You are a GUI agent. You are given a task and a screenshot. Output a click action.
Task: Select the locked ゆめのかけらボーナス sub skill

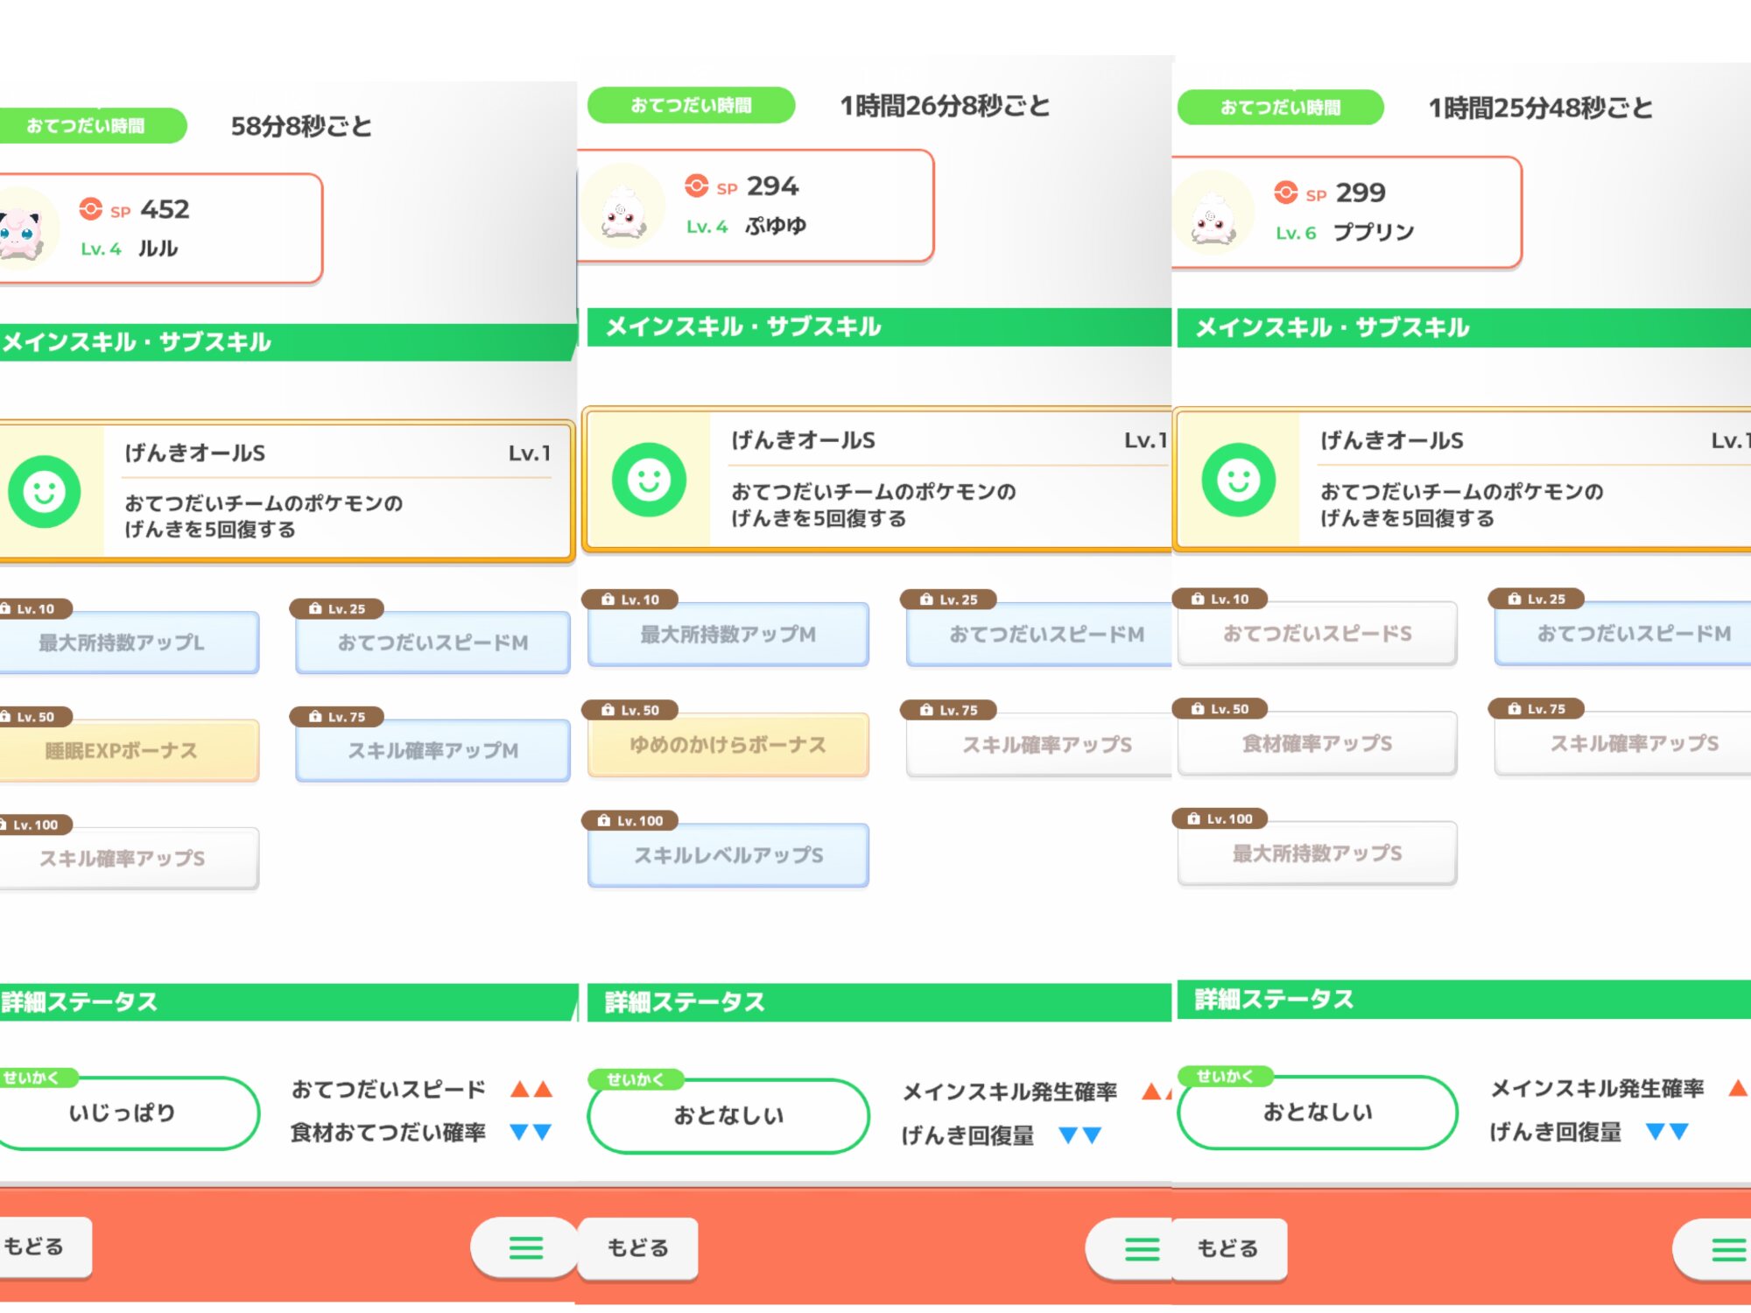[728, 745]
